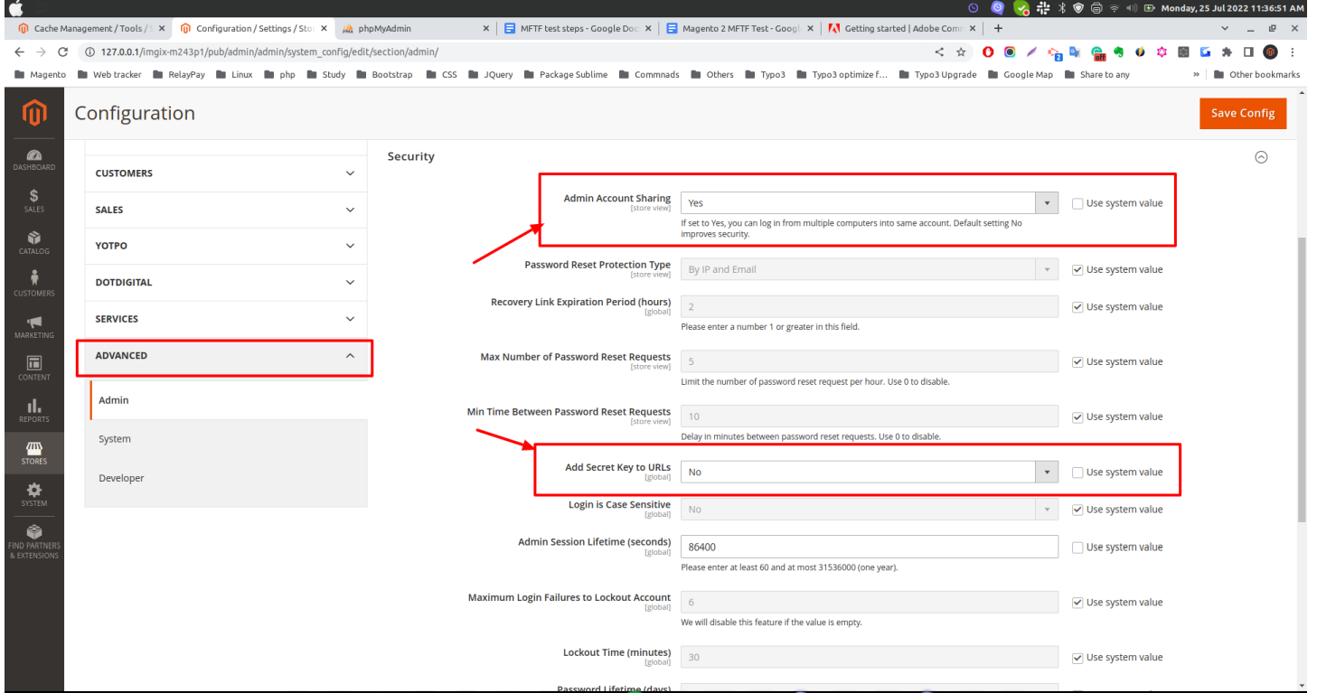Collapse the Security fieldset with the circle arrow

(x=1261, y=157)
